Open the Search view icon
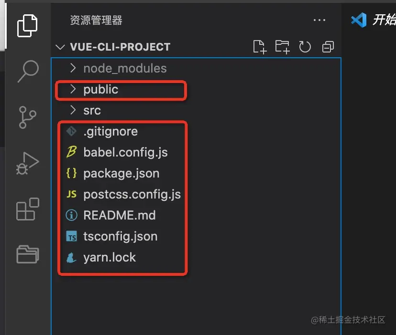Screen dimensions: 396x335 (x=27, y=71)
